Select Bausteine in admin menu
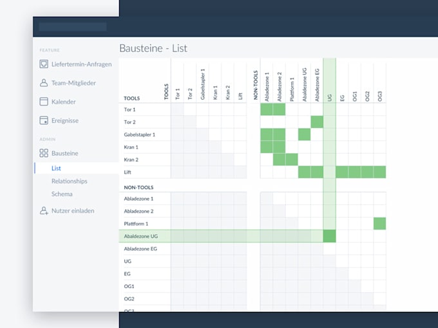438x328 pixels. (x=65, y=153)
